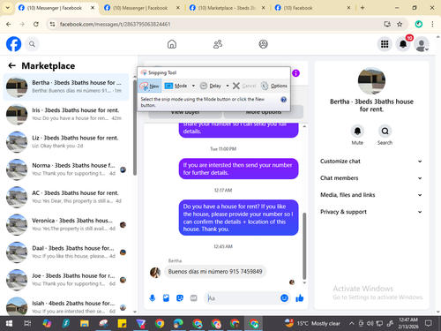Start a New snip in Snipping Tool
The image size is (441, 331).
150,86
